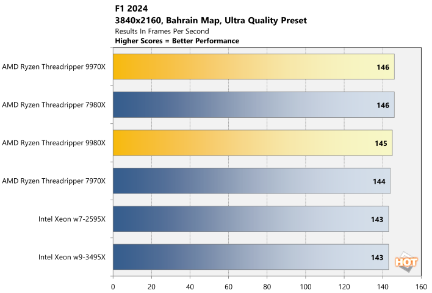Select the 'Intel Xeon w7-2595X' label
The width and height of the screenshot is (432, 293).
[x=72, y=219]
